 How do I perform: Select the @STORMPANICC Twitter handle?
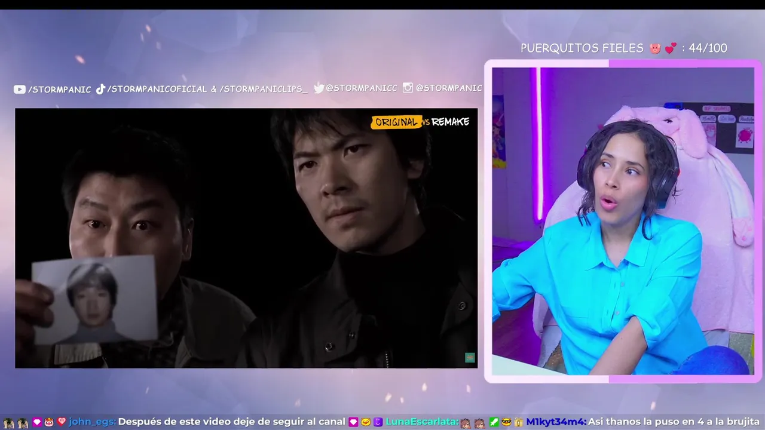[362, 88]
